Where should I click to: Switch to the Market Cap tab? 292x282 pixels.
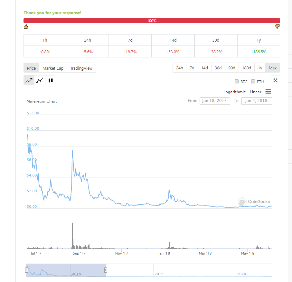(53, 68)
